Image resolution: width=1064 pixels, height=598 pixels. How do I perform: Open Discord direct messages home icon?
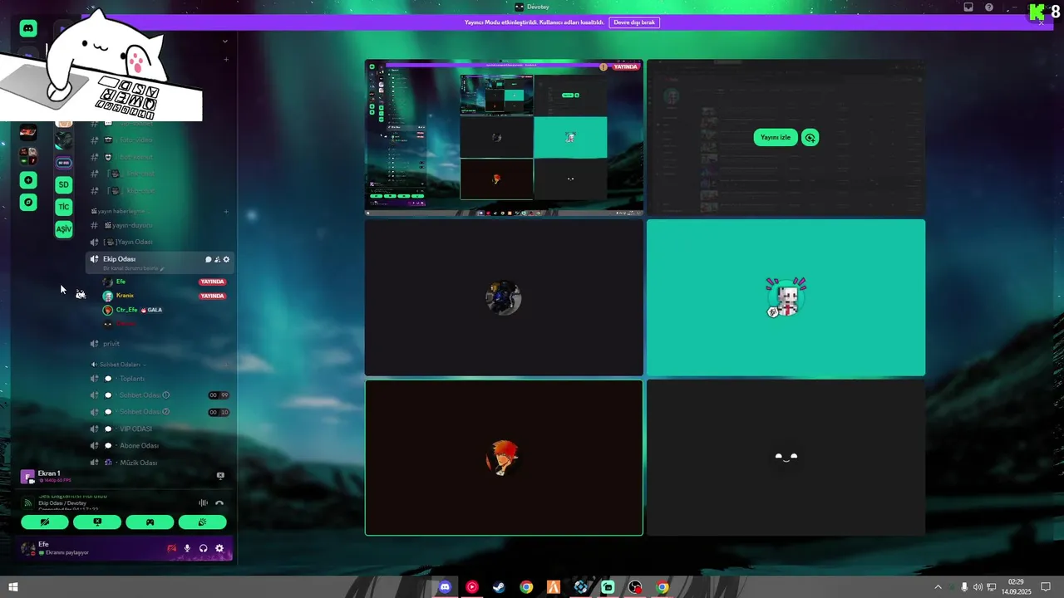point(28,28)
